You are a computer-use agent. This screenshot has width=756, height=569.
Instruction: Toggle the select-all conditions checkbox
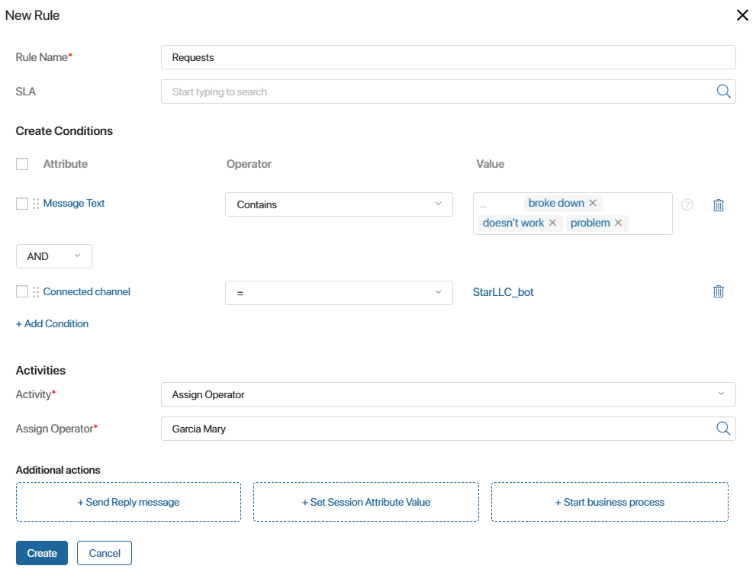(22, 164)
